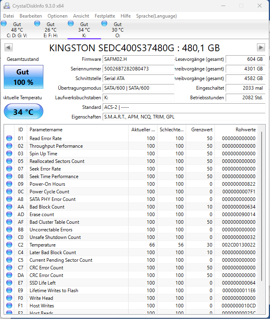Close the CrystalDiskInfo window

point(260,6)
